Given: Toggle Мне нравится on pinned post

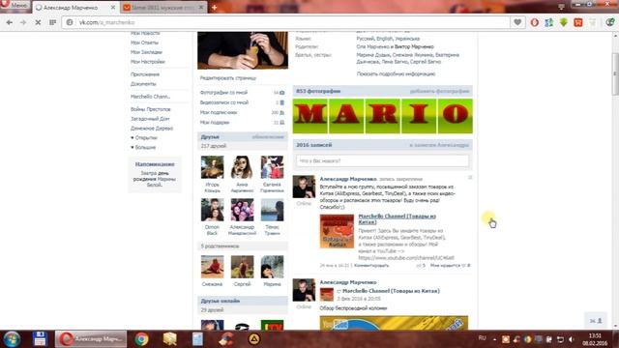Looking at the screenshot, I should click(450, 266).
